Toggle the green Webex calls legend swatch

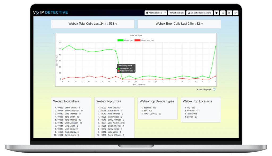click(x=120, y=40)
